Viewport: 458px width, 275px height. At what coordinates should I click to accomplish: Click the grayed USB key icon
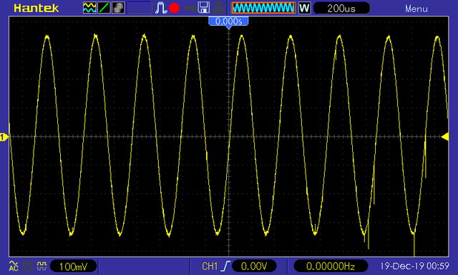point(190,9)
